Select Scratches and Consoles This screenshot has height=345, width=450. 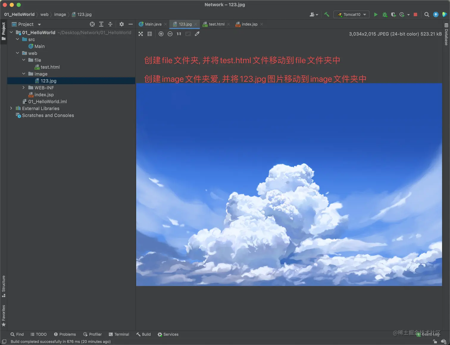[45, 115]
